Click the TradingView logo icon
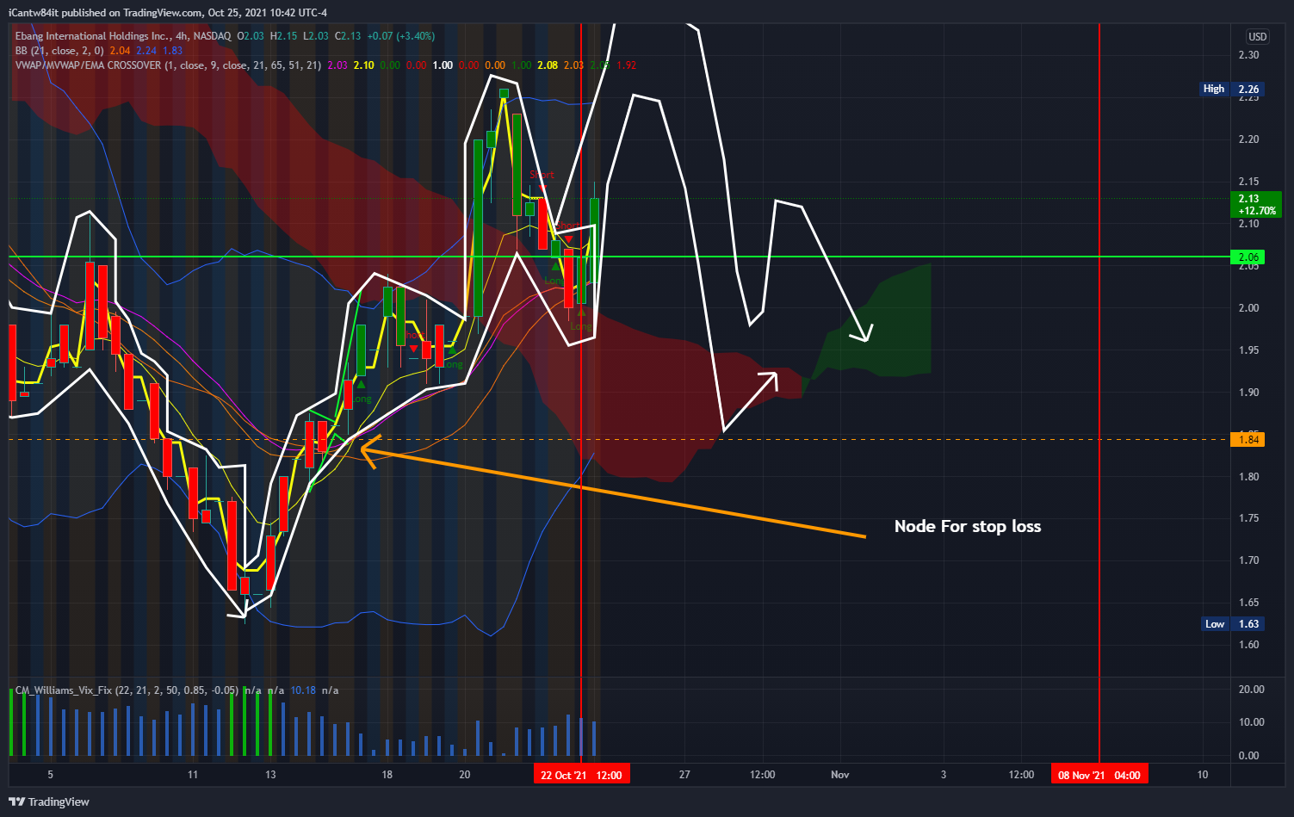 [16, 802]
